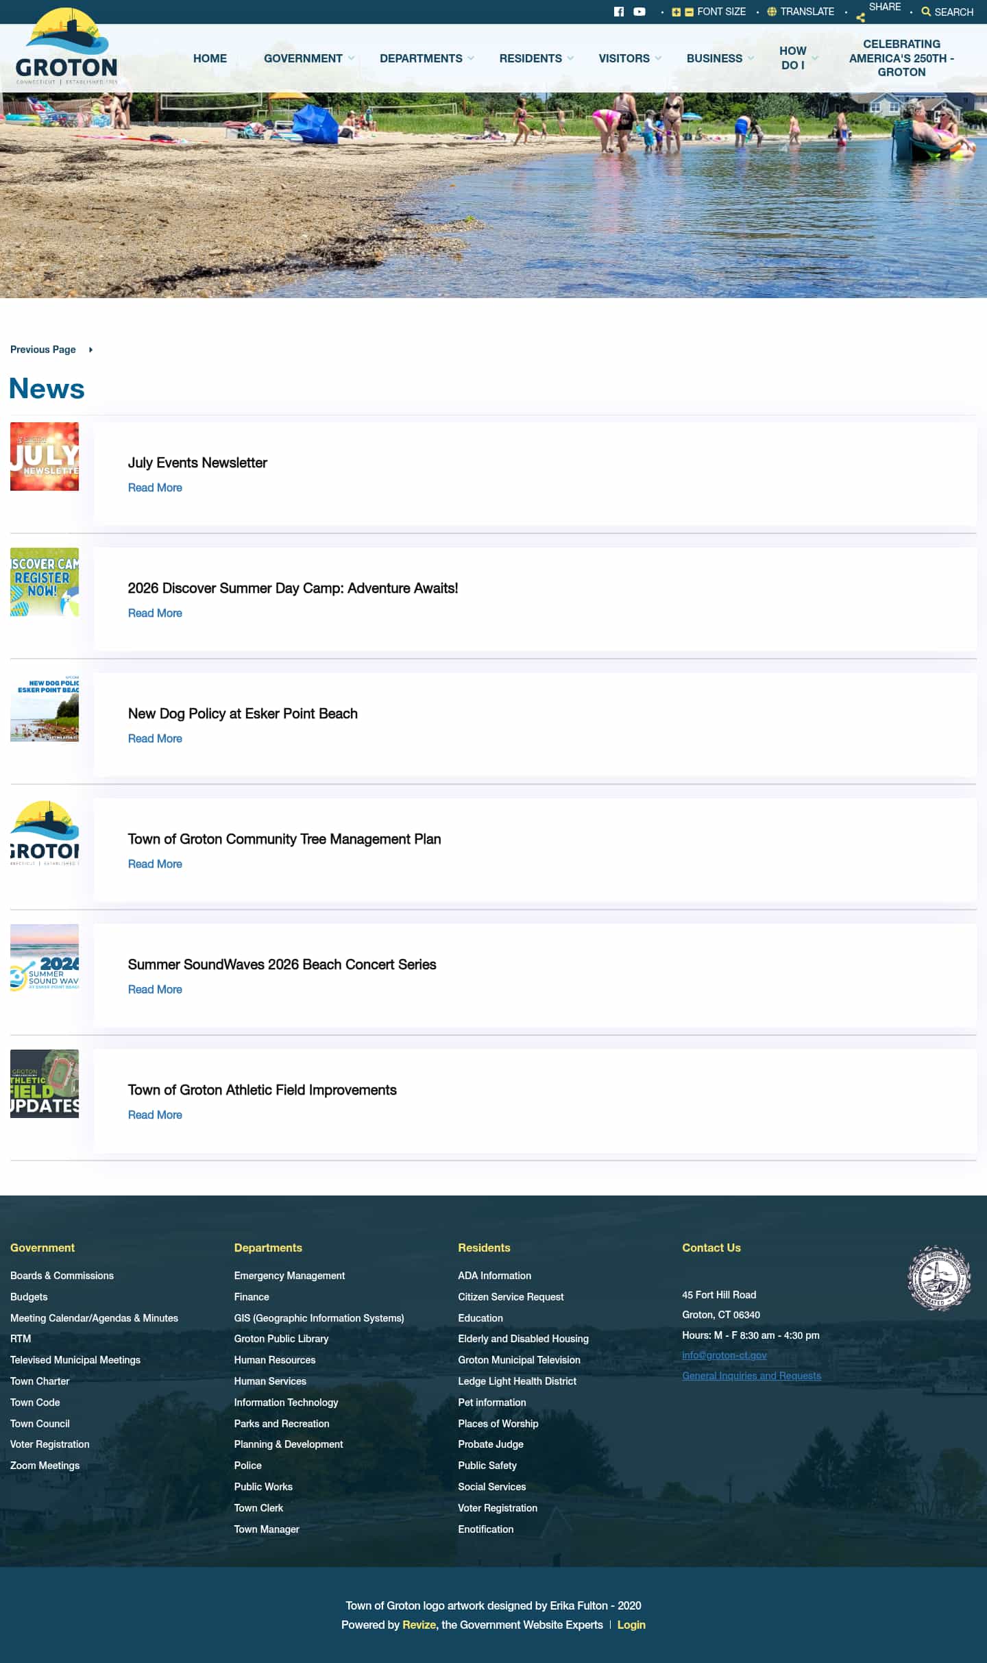The height and width of the screenshot is (1663, 987).
Task: Expand the Business menu chevron
Action: coord(751,58)
